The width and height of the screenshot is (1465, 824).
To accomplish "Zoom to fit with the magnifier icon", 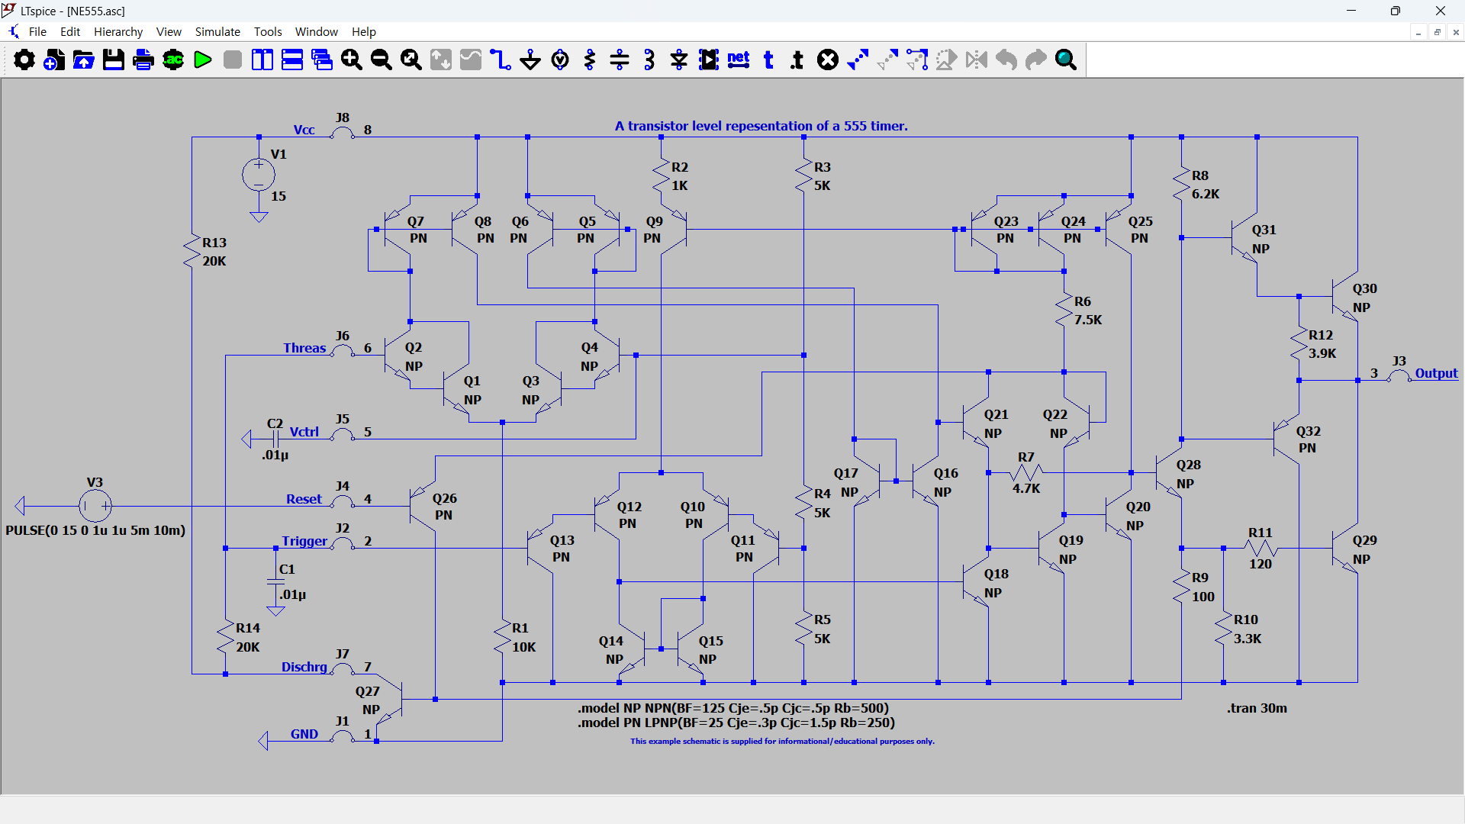I will pos(411,60).
